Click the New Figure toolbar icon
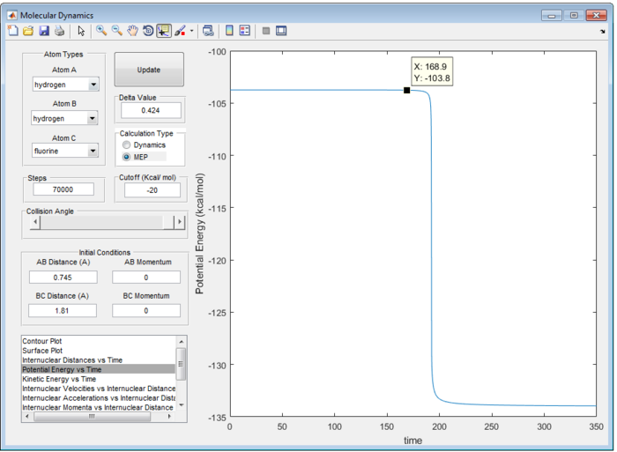This screenshot has width=617, height=452. coord(12,31)
